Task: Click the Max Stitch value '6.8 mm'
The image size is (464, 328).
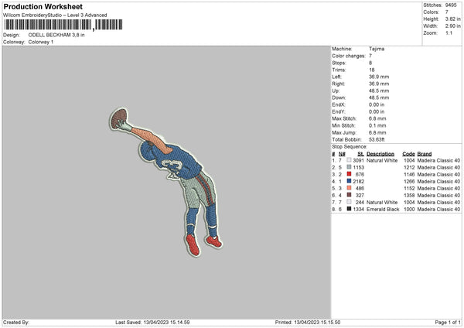Action: point(377,118)
